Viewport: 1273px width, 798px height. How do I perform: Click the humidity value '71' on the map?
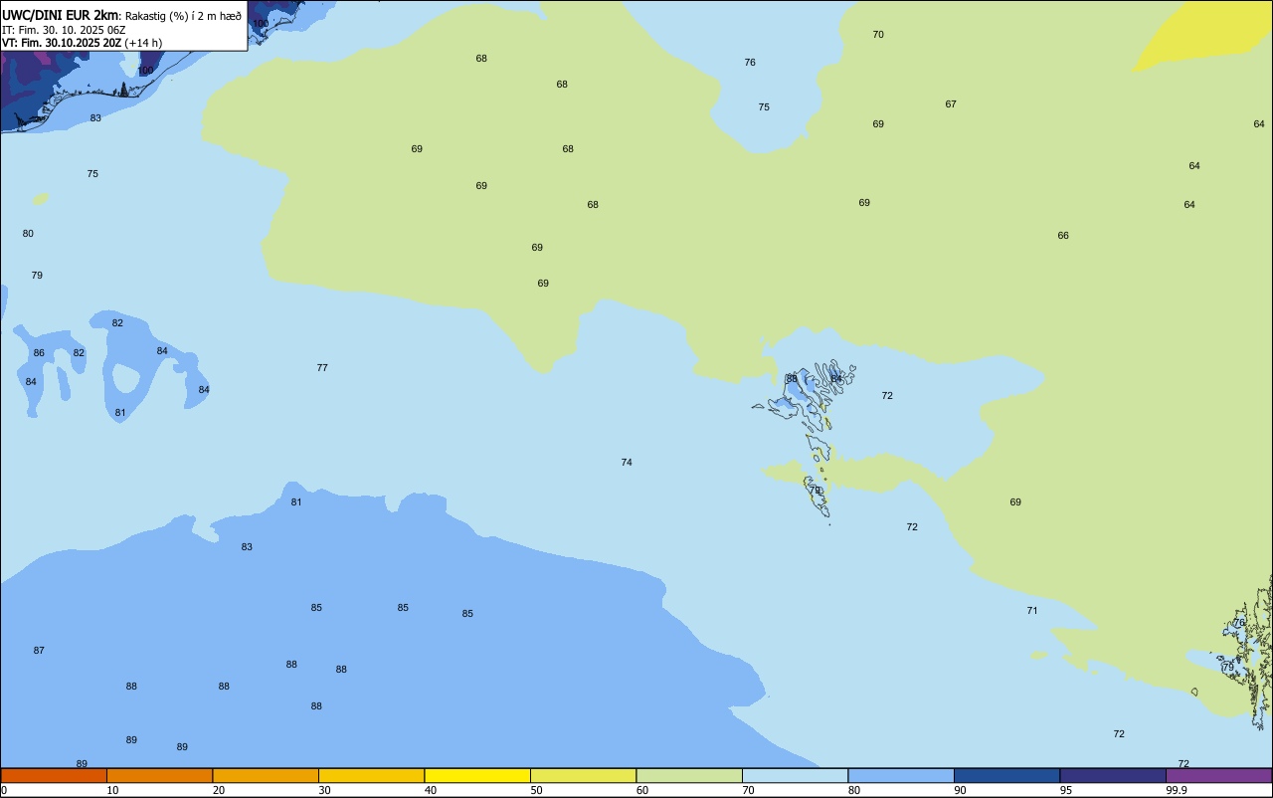[x=1032, y=610]
